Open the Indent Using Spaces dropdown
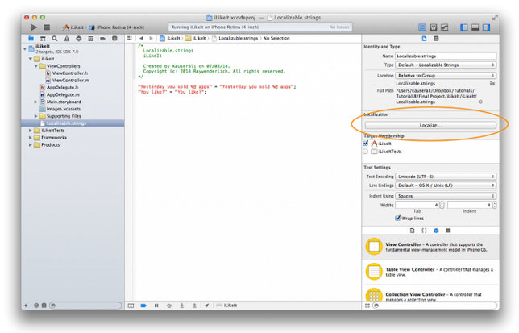Image resolution: width=519 pixels, height=333 pixels. (x=446, y=196)
